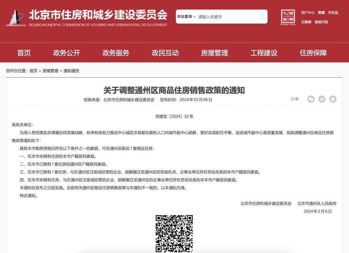
Task: Share article via Weibo icon
Action: [x=322, y=99]
